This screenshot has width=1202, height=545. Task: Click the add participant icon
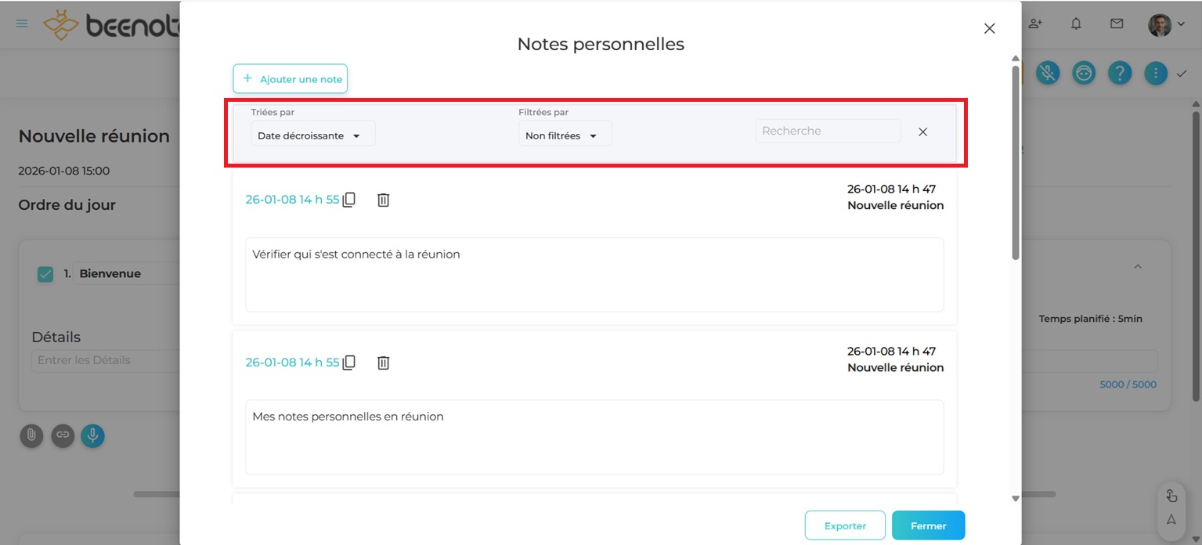point(1035,24)
